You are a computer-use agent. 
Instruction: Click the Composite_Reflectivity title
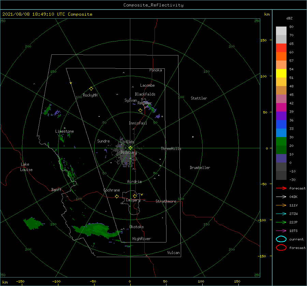click(x=153, y=5)
